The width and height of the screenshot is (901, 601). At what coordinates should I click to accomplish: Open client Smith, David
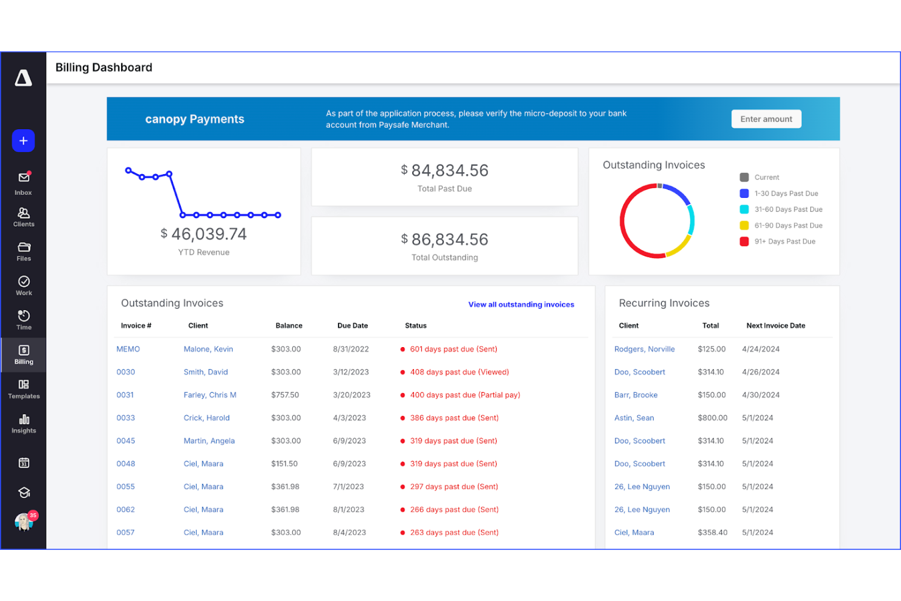(x=206, y=372)
